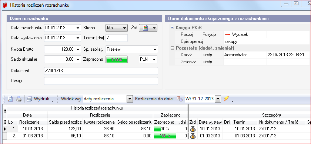Open the lightning bolt dropdown arrow

click(232, 101)
